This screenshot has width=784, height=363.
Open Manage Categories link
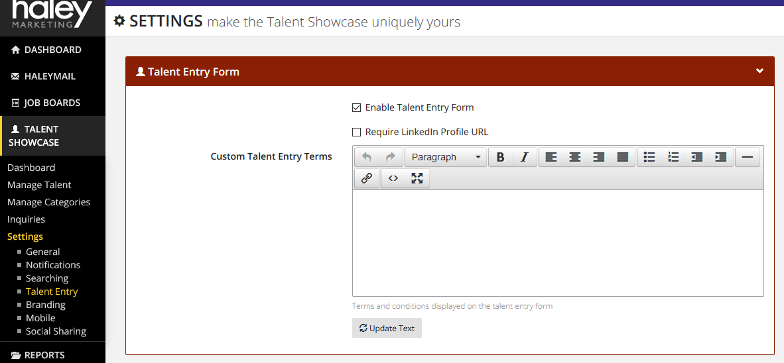49,202
